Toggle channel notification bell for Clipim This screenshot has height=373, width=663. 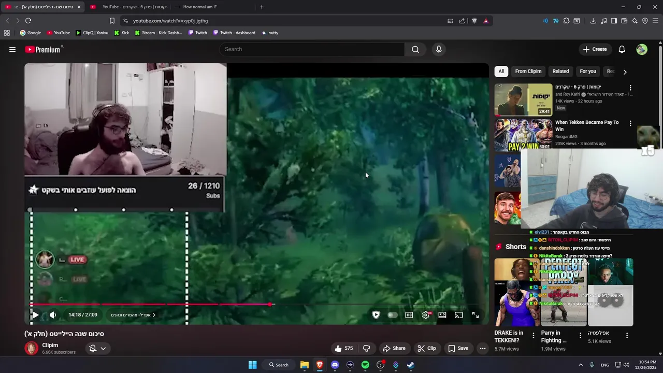[x=93, y=348]
